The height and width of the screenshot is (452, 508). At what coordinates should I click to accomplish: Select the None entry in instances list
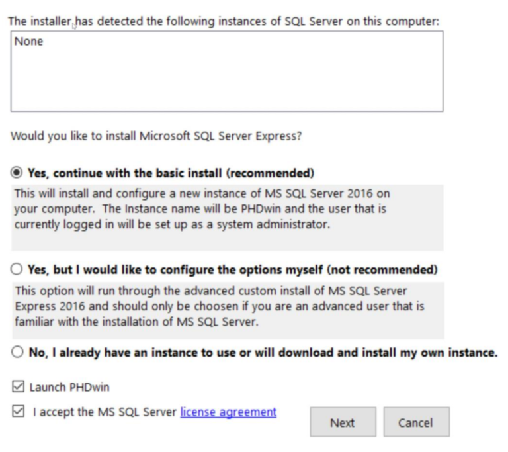click(x=28, y=41)
